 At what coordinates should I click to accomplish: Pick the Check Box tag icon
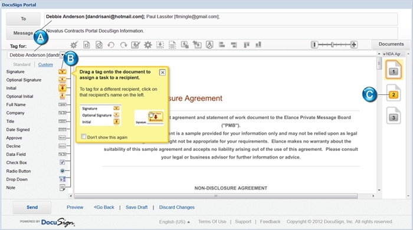coord(62,162)
